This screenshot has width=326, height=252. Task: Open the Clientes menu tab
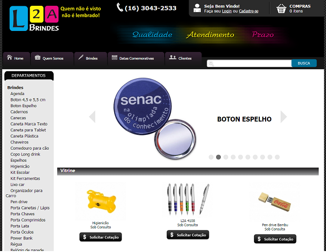tap(183, 58)
